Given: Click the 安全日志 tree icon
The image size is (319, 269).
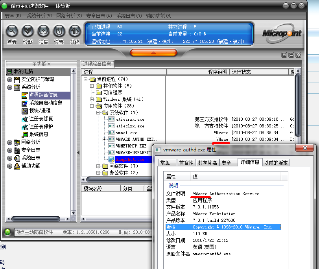Looking at the screenshot, I should point(17,150).
